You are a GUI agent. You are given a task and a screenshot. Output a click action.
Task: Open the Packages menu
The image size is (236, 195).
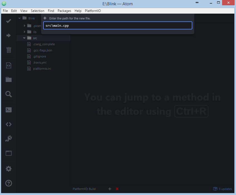(64, 11)
